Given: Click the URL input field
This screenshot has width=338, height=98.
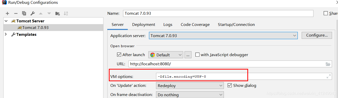Looking at the screenshot, I should point(230,64).
